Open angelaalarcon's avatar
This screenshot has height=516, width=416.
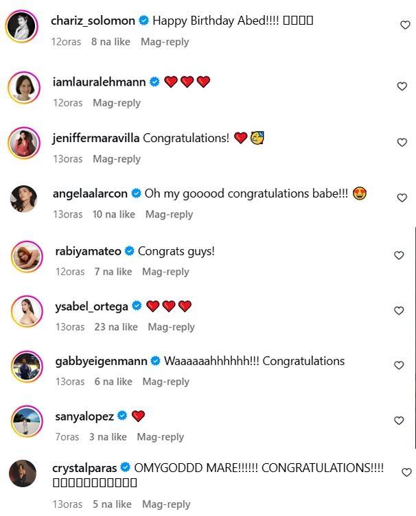[24, 199]
